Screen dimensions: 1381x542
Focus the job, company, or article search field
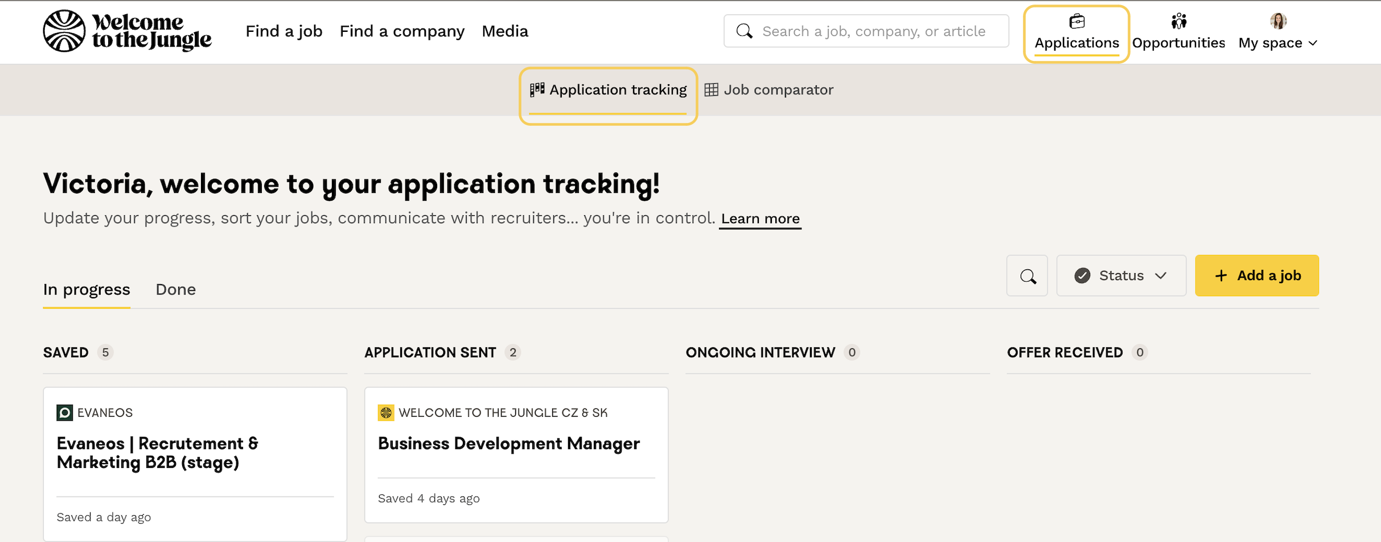(874, 31)
